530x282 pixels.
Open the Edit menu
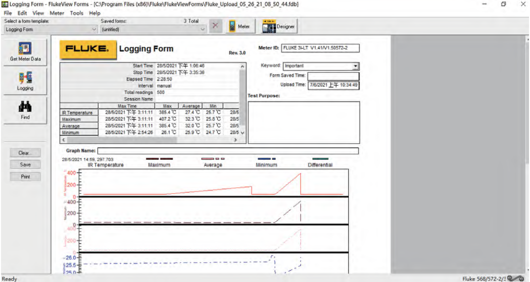(22, 13)
